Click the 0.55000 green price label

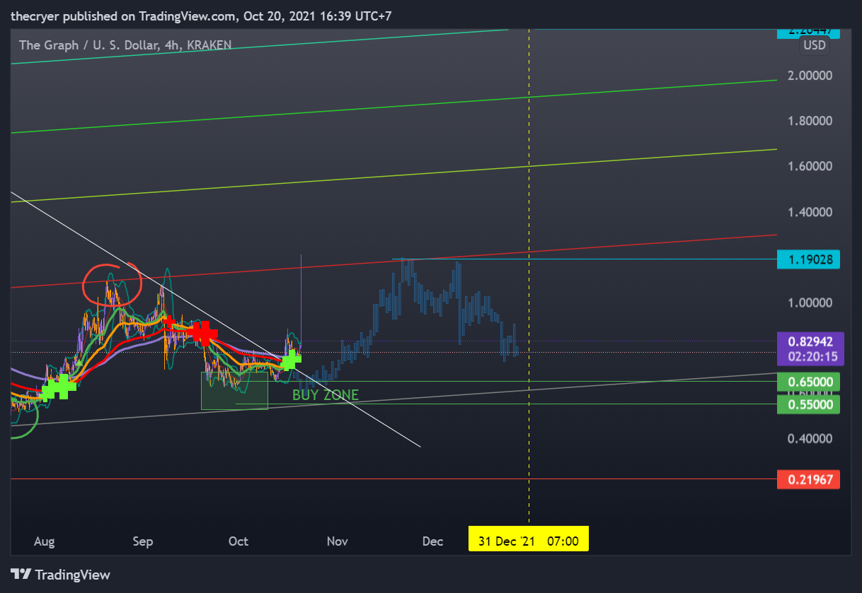[x=808, y=404]
